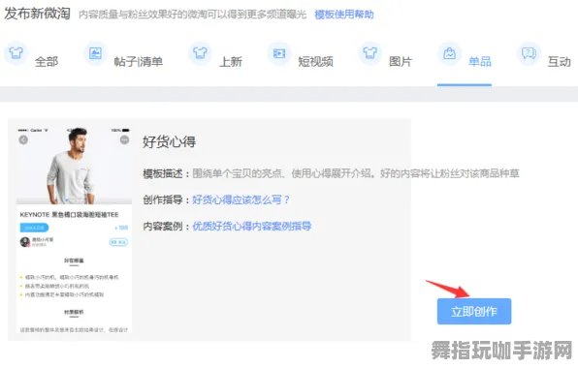Tap the back arrow in phone preview
The height and width of the screenshot is (368, 578).
tap(23, 139)
